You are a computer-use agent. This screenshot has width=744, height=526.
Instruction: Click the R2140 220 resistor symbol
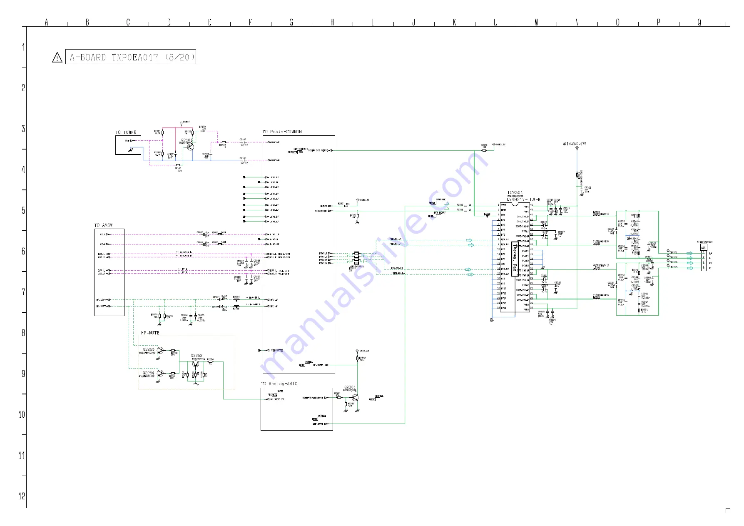[x=178, y=165]
